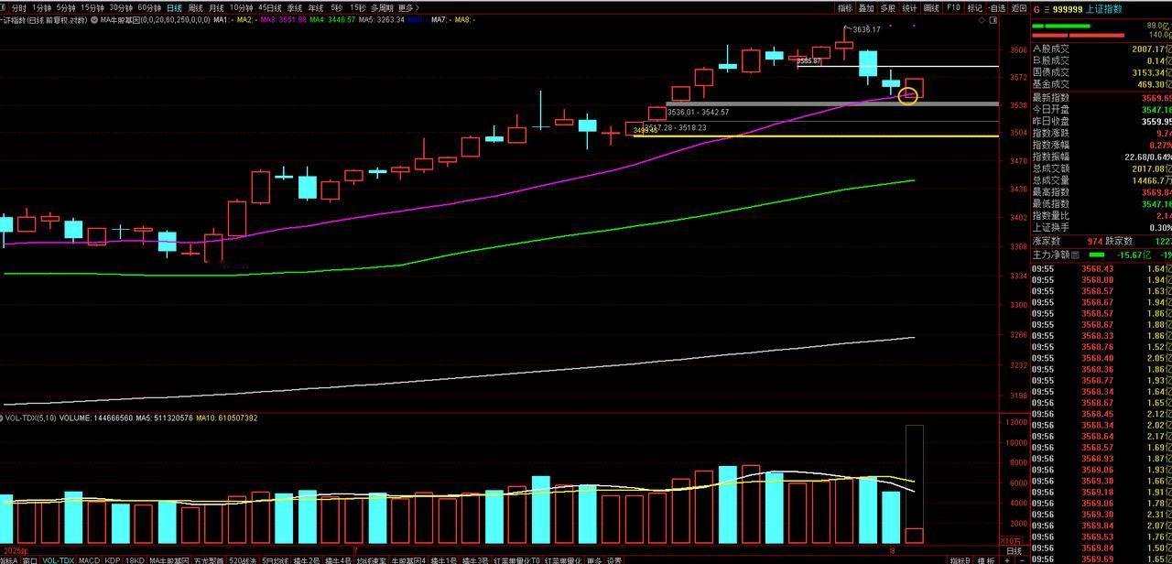The width and height of the screenshot is (1172, 564).
Task: Select the 5分钟 period
Action: (x=66, y=7)
